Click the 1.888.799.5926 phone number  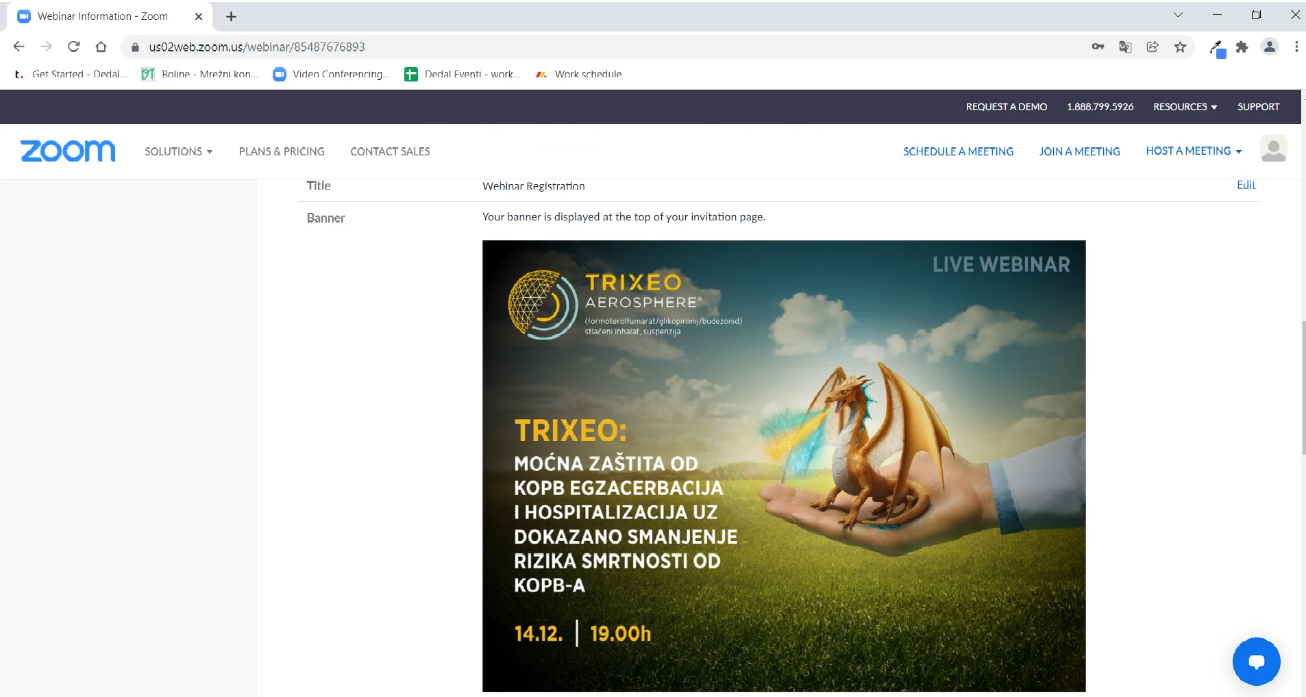tap(1100, 107)
